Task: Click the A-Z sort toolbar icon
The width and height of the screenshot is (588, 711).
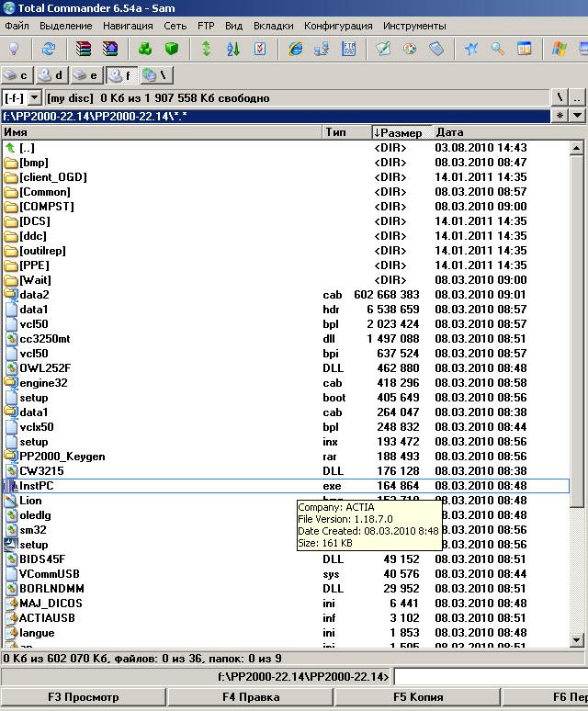Action: pos(233,49)
